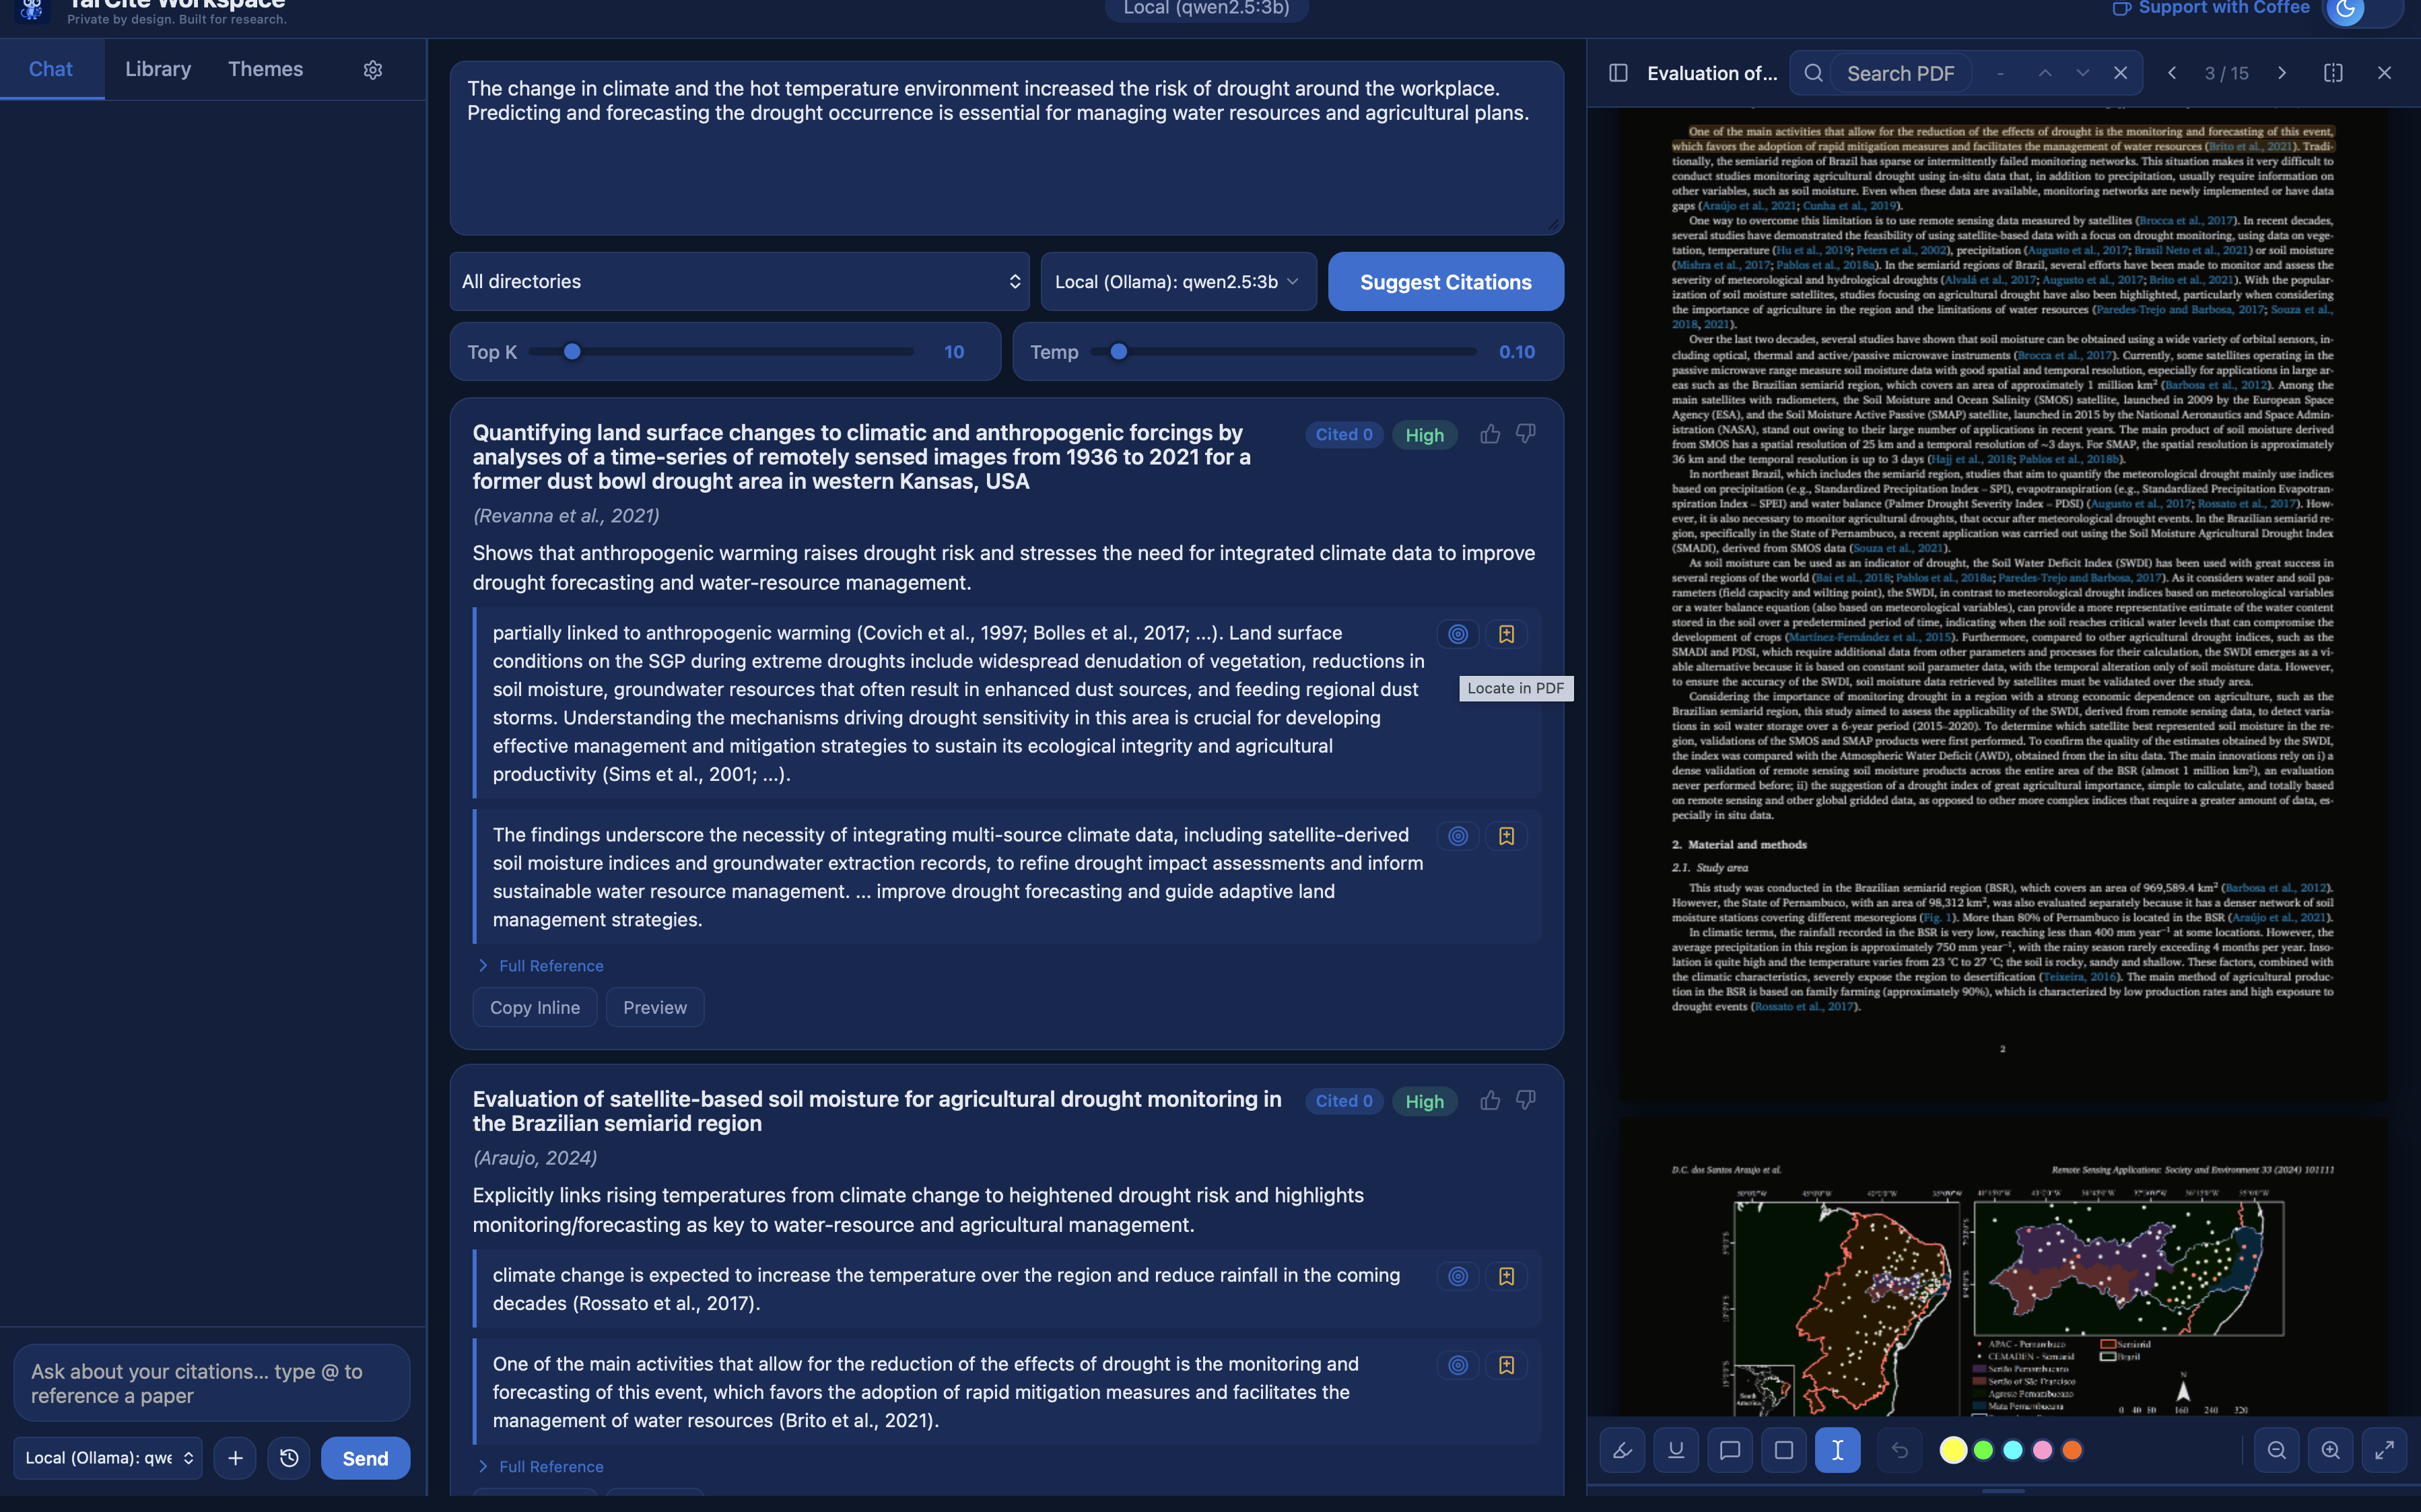The image size is (2421, 1512).
Task: Click the 'Ask about your citations' chat input
Action: tap(212, 1383)
